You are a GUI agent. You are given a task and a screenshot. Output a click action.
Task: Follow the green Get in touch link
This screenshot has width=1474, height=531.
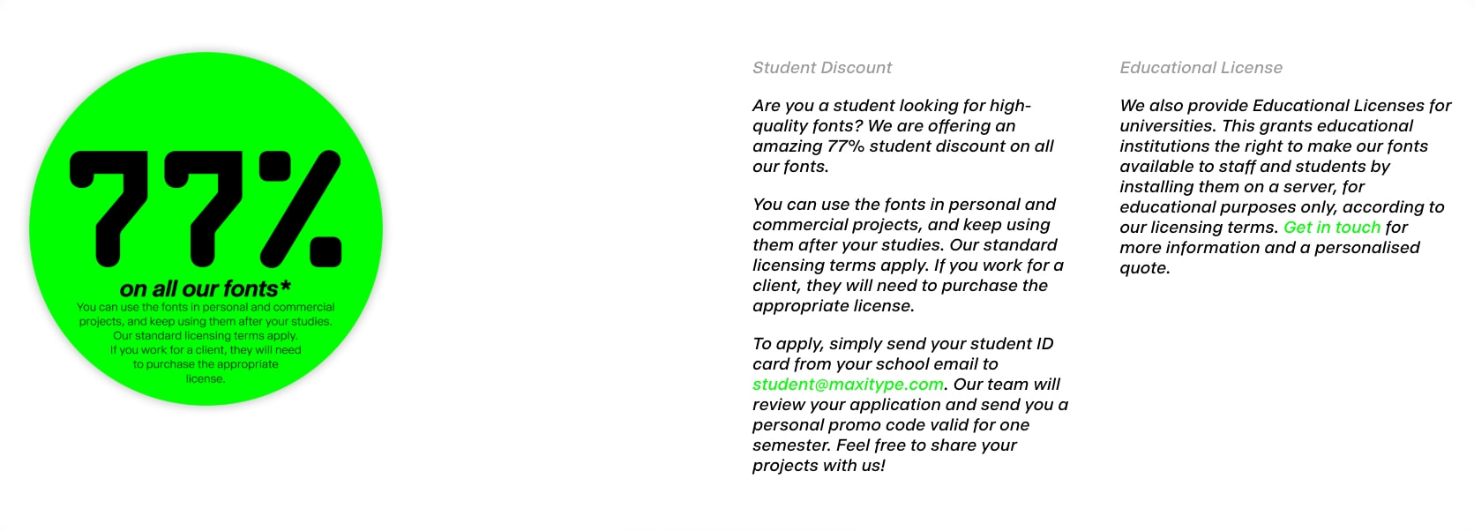1332,228
